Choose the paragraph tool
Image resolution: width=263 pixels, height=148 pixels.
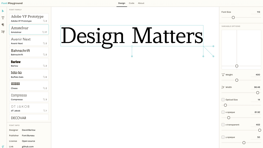coord(3,25)
